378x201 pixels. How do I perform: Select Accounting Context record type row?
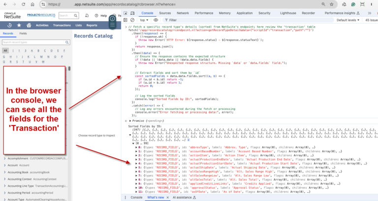click(x=35, y=179)
